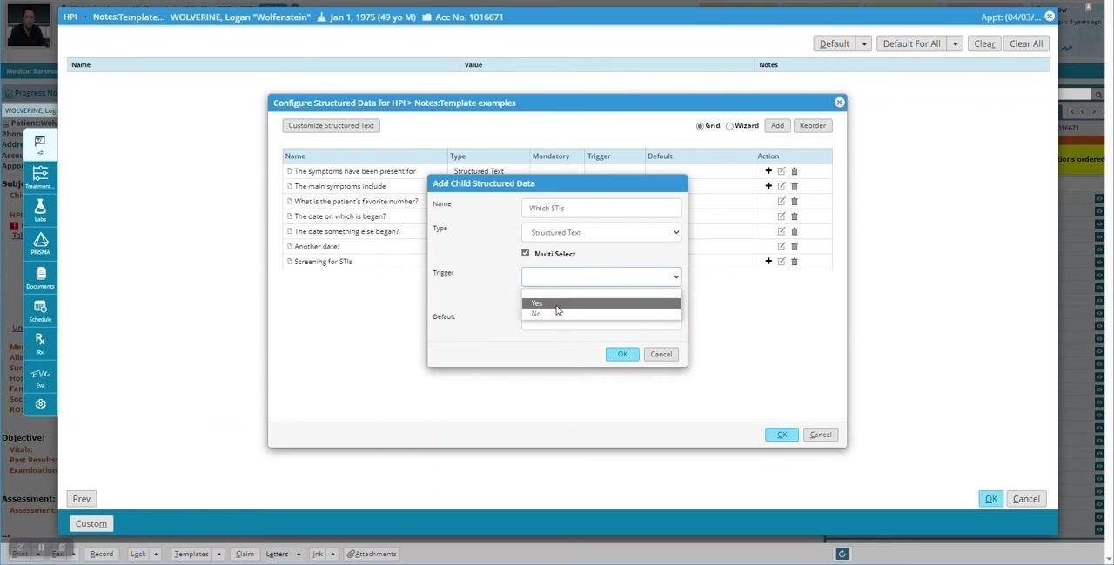The image size is (1114, 565).
Task: Click the Add button beside Wizard
Action: pos(777,126)
